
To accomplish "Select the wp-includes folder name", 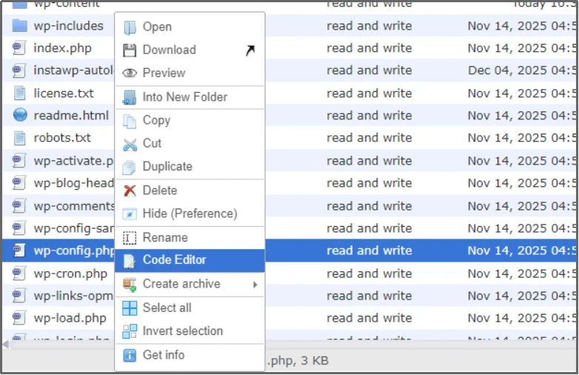I will click(68, 26).
